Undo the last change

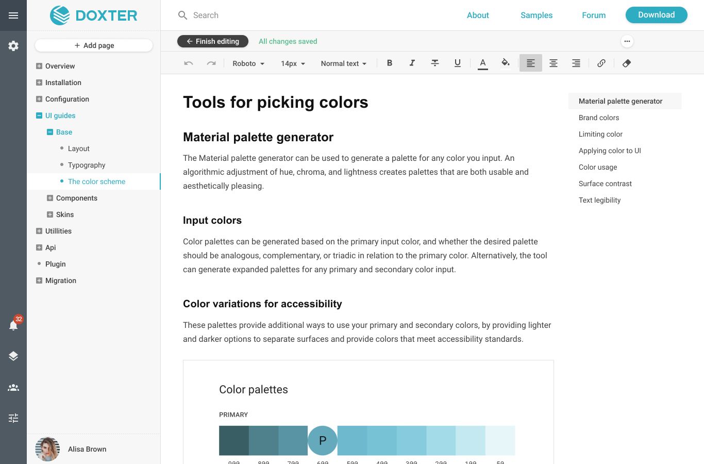[x=189, y=63]
